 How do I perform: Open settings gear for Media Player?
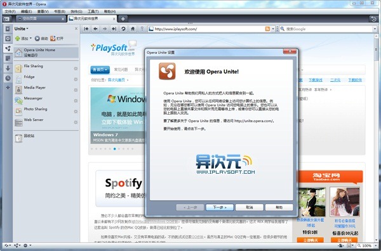coord(76,90)
